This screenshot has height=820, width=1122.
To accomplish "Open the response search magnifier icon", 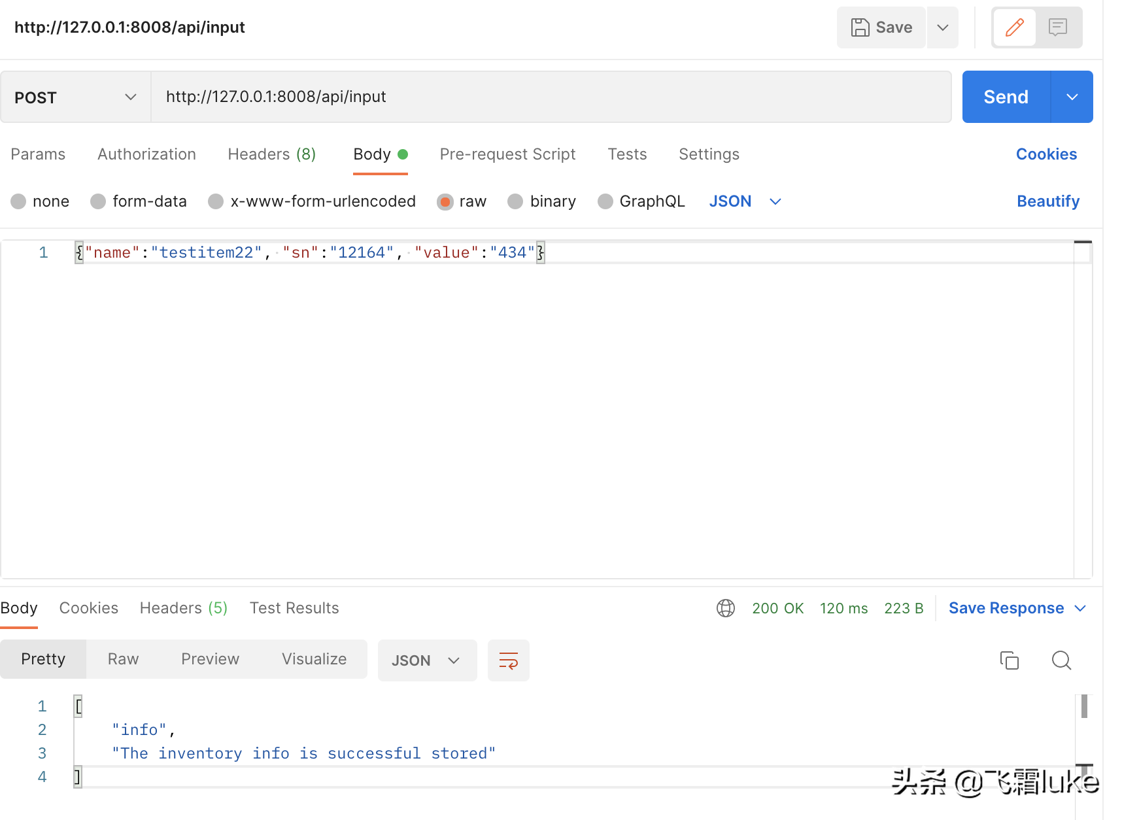I will tap(1061, 660).
